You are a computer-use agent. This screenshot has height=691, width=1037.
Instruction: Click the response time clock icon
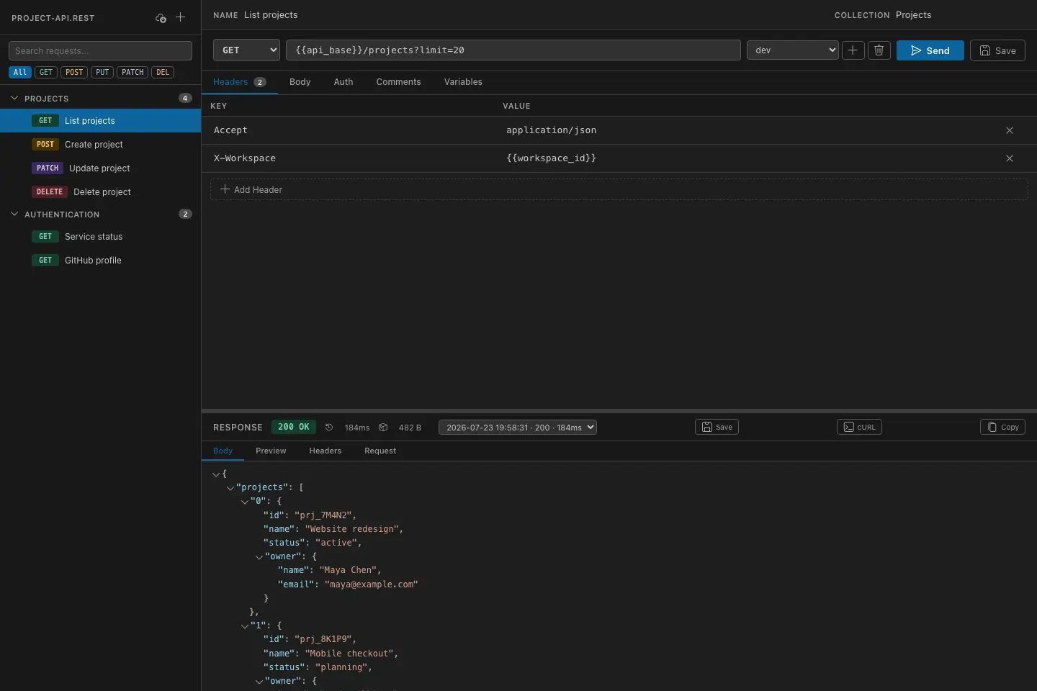click(x=329, y=428)
